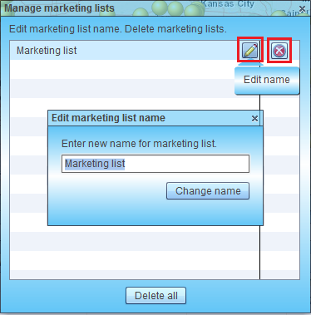The image size is (311, 315).
Task: Click the 'Edit marketing list name. Delete marketing lists.' description
Action: (118, 29)
